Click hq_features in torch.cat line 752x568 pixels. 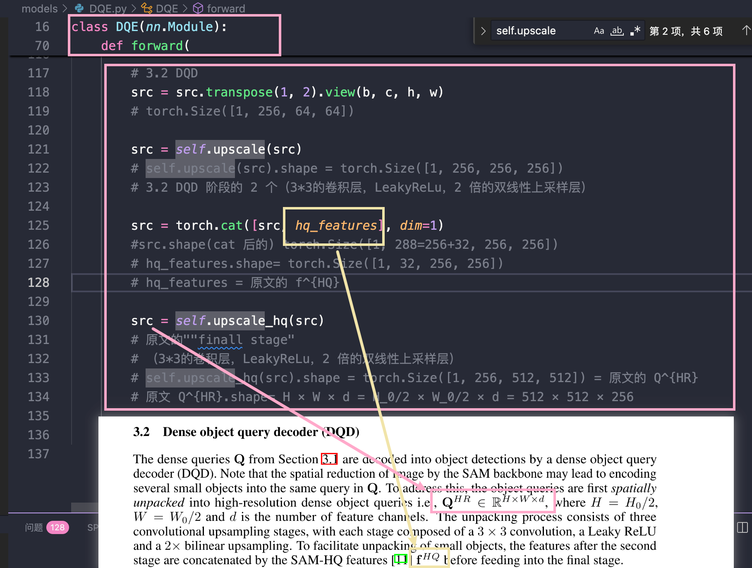point(336,225)
